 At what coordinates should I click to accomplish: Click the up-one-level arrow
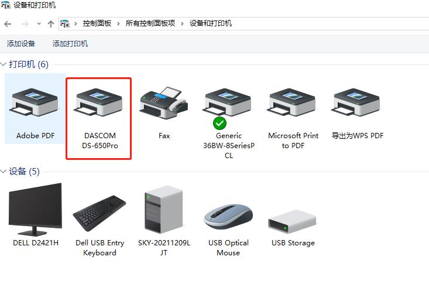[x=50, y=24]
